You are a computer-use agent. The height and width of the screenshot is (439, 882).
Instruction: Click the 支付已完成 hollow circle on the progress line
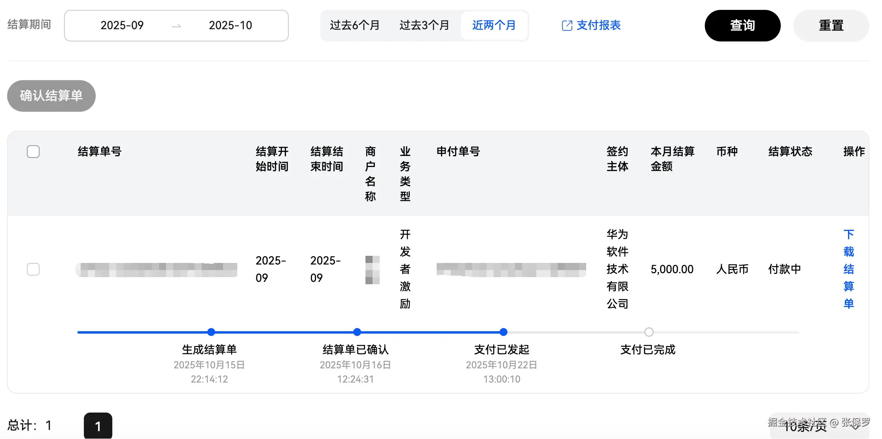pyautogui.click(x=648, y=332)
